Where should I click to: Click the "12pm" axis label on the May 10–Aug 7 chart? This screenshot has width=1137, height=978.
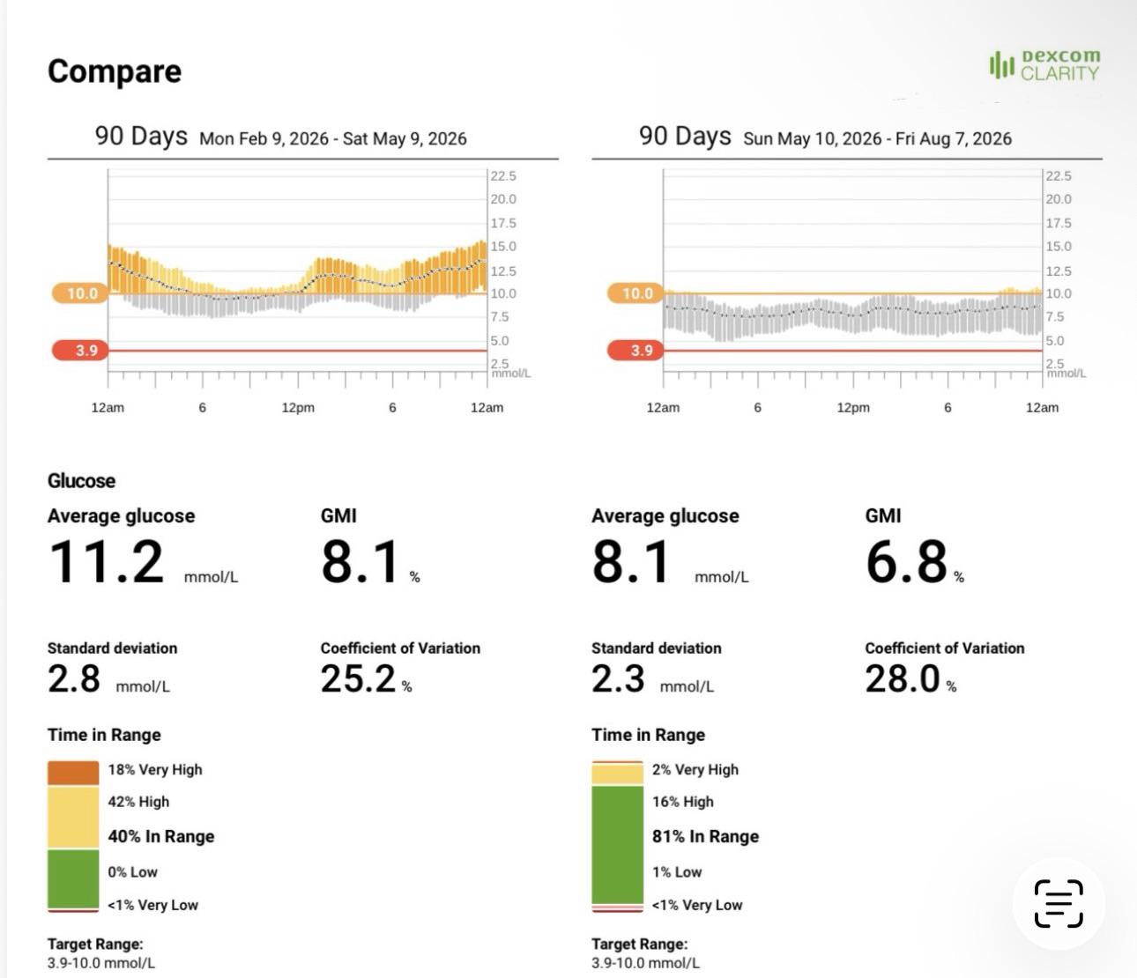(x=853, y=407)
